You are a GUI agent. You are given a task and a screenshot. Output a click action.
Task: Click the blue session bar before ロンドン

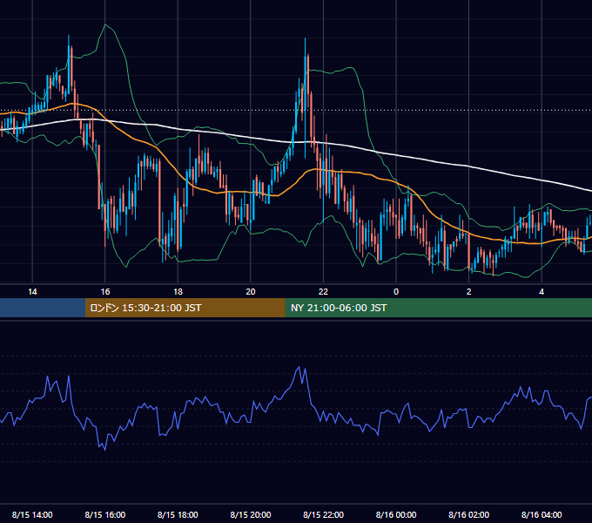coord(43,308)
